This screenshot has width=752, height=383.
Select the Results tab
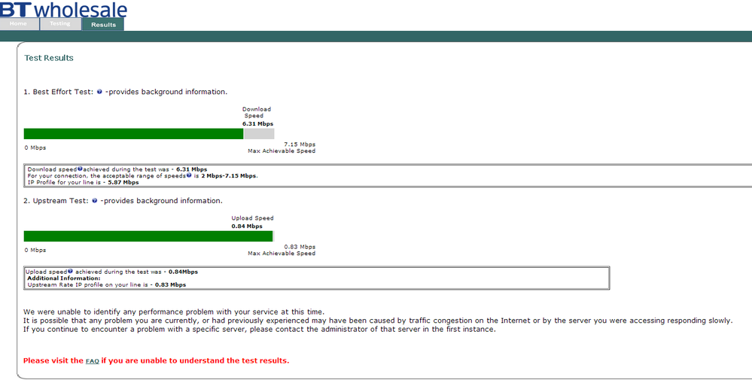click(103, 24)
